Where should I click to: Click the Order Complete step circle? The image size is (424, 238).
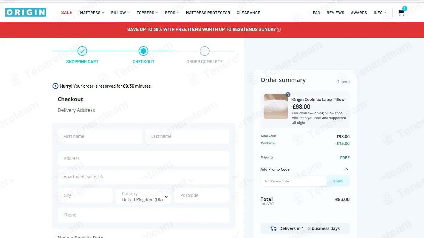(205, 51)
